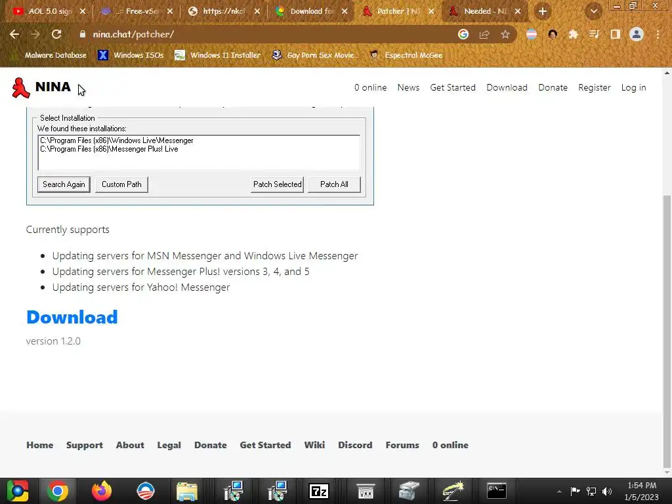Image resolution: width=672 pixels, height=504 pixels.
Task: Open the Discord footer link
Action: point(355,445)
